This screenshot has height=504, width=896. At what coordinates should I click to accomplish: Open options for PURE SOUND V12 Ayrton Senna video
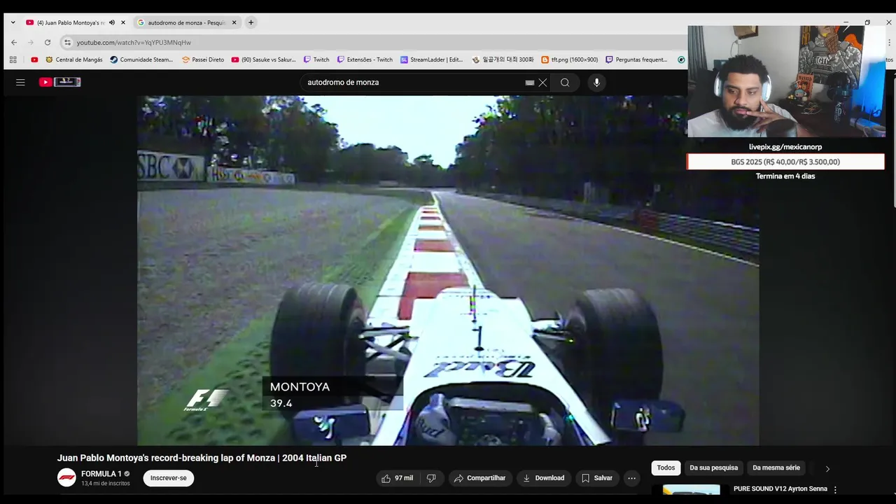pyautogui.click(x=835, y=490)
